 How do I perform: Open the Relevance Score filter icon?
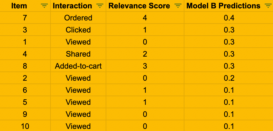[178, 6]
